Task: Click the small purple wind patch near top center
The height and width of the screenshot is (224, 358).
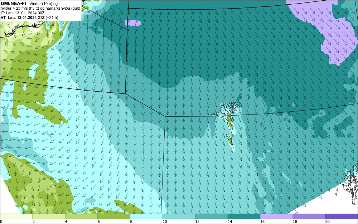Action: click(x=133, y=23)
